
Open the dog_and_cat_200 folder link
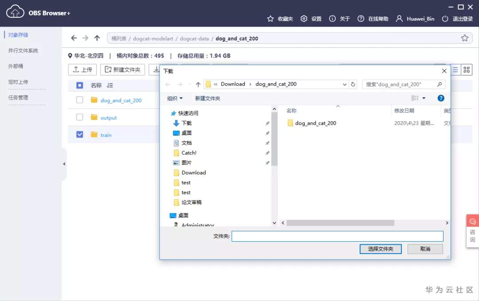(x=121, y=100)
